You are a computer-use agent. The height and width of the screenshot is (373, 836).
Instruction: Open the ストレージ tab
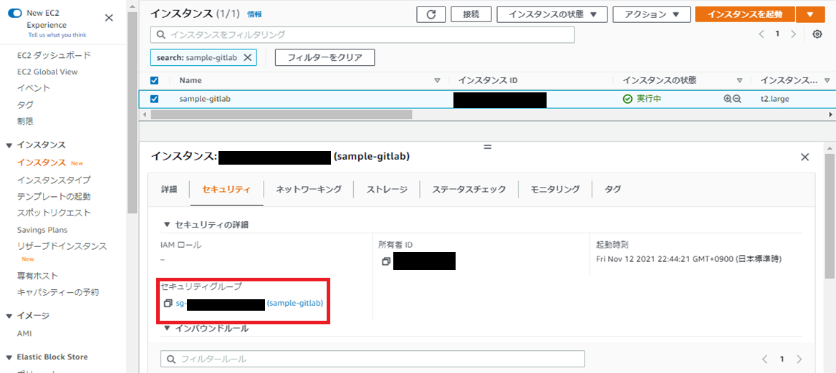pos(387,188)
